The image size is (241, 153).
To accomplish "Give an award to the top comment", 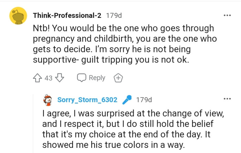I will click(x=118, y=78).
